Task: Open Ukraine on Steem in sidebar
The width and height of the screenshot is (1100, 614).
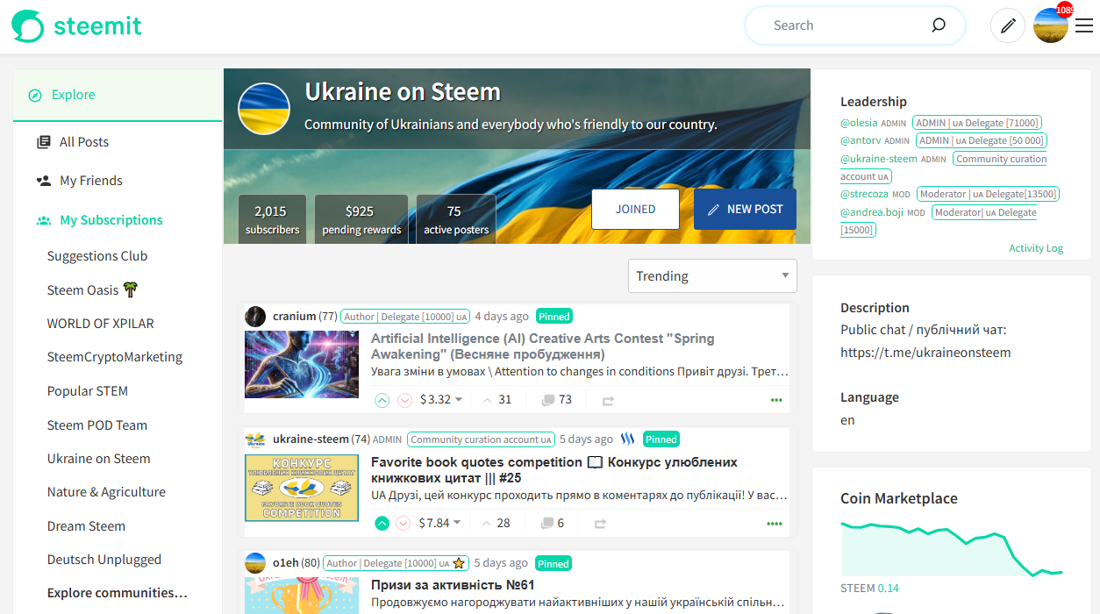Action: [99, 459]
